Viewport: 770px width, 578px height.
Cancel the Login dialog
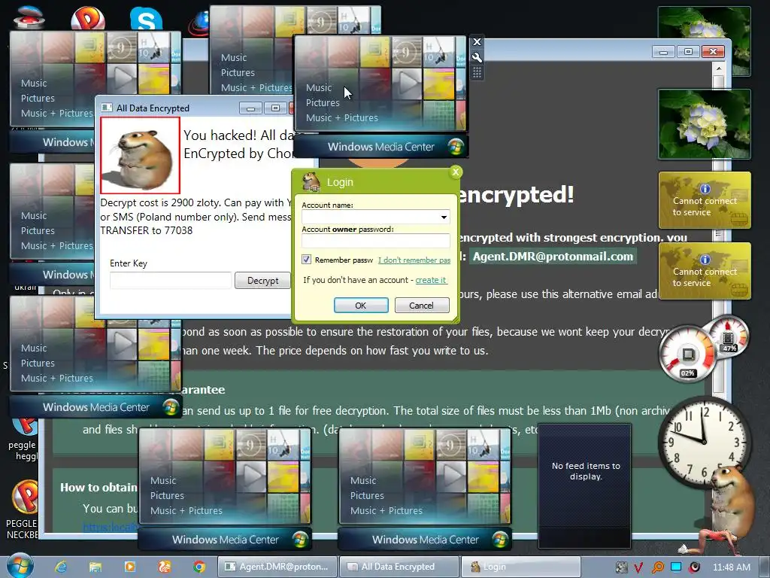(x=422, y=306)
